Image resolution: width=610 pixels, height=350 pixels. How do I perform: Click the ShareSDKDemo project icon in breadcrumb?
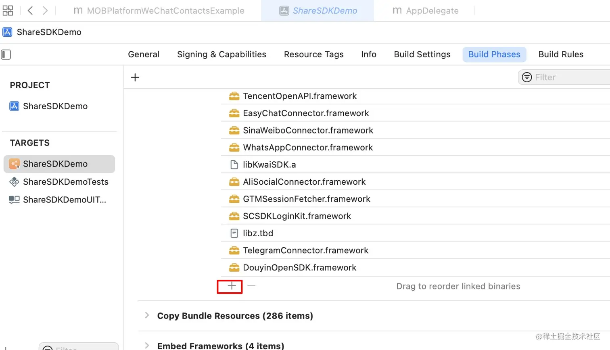pos(7,32)
